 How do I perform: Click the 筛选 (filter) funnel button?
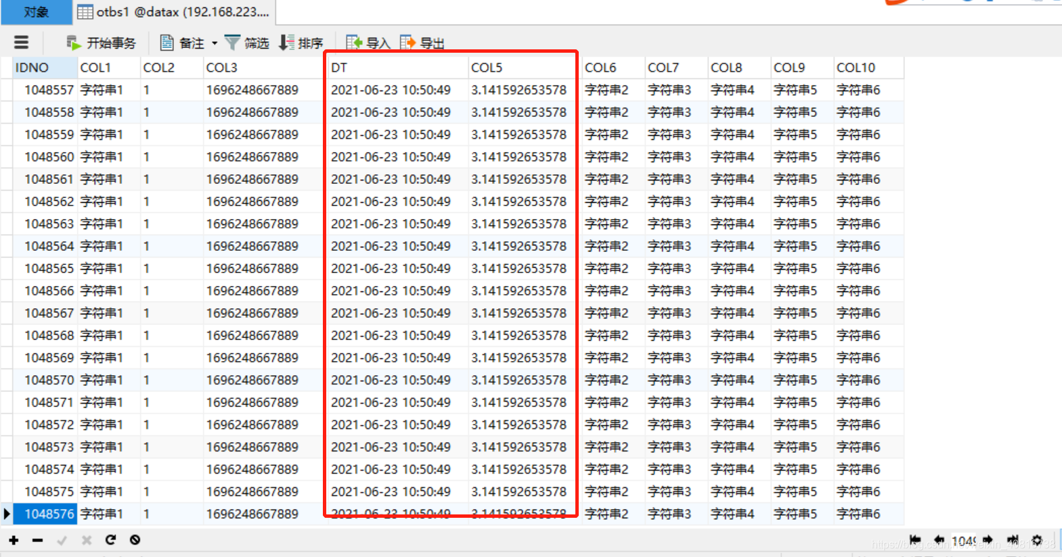247,43
